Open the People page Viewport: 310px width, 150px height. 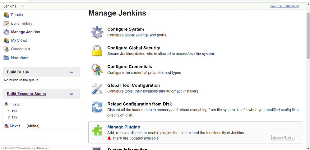[17, 15]
